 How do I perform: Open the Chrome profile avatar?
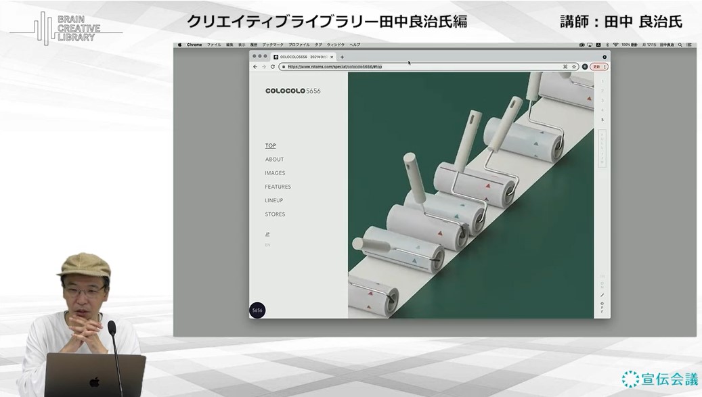point(585,66)
